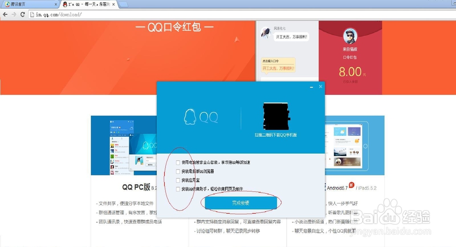Click the red 新 badge next to Android5.7
The height and width of the screenshot is (247, 456).
pyautogui.click(x=352, y=185)
